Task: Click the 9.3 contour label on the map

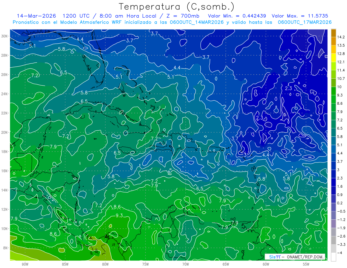Action: (119, 215)
